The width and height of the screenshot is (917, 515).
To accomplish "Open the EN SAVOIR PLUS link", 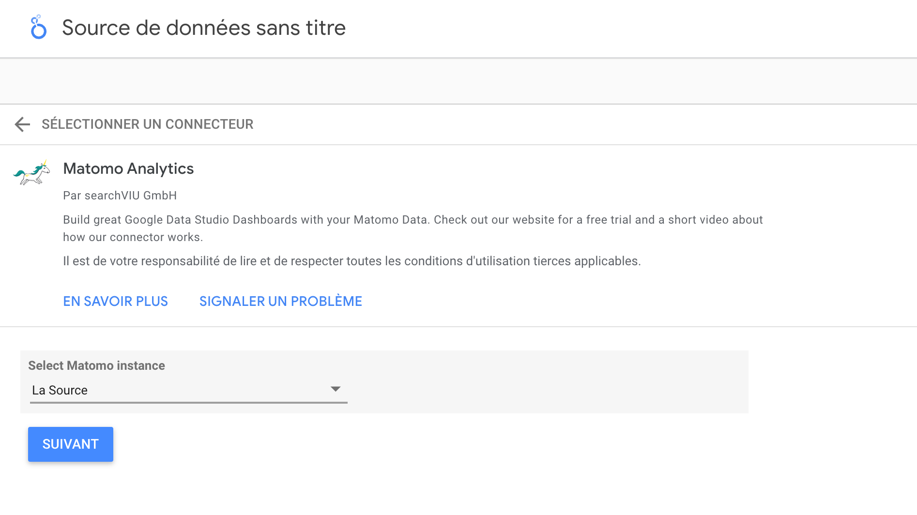I will (115, 301).
